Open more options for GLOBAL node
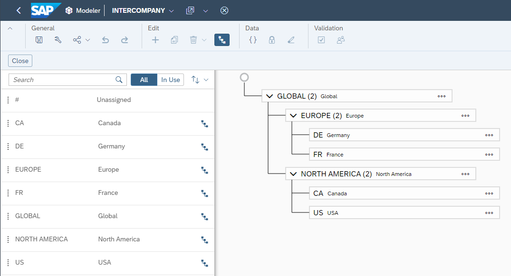This screenshot has height=276, width=511. coord(442,96)
